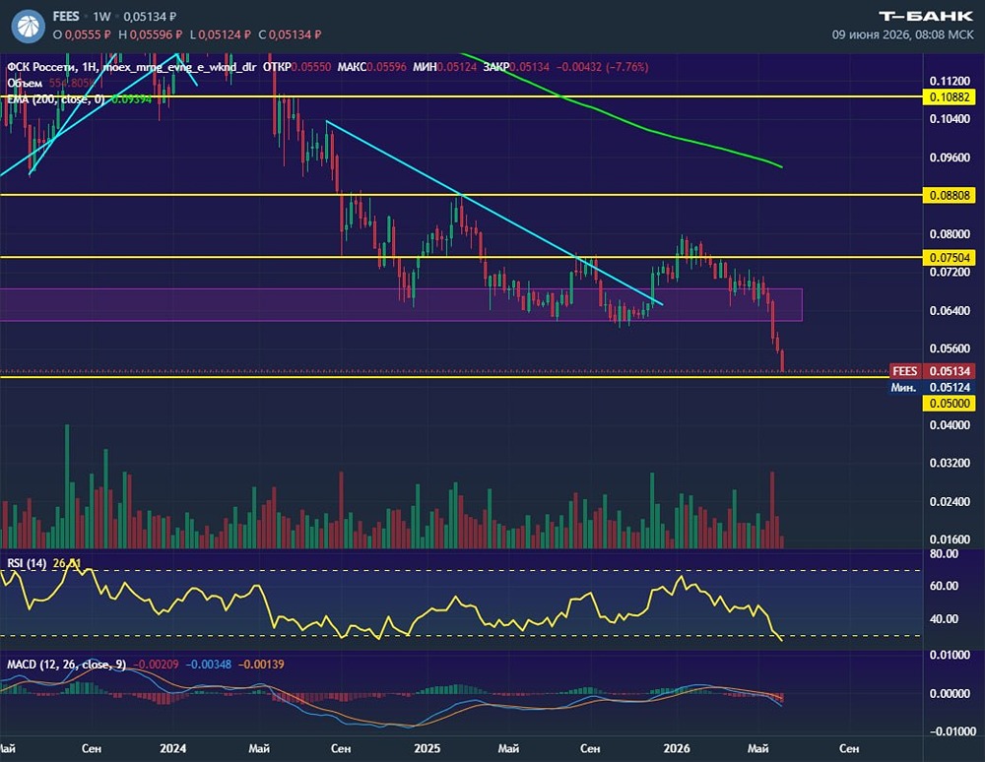Click the 2025 label on time axis

click(x=427, y=748)
